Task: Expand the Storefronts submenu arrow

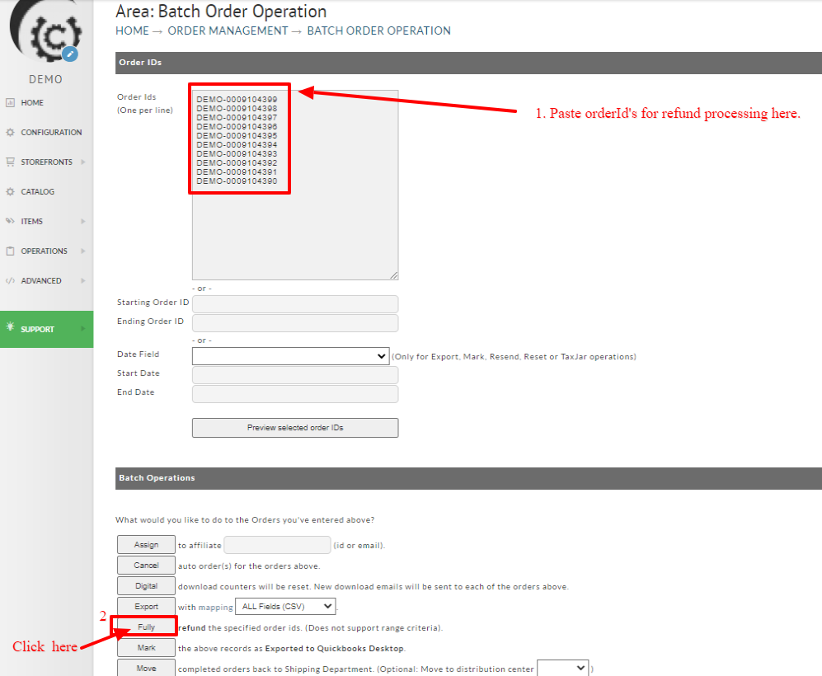Action: (x=82, y=162)
